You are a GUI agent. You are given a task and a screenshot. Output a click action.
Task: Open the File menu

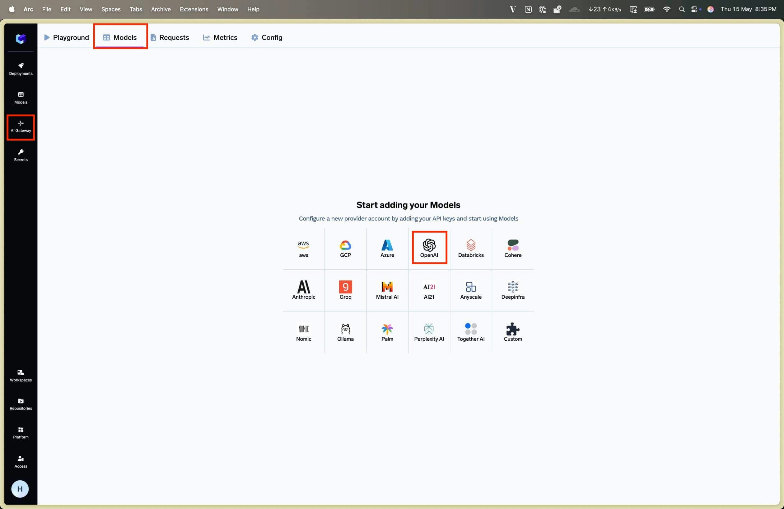pos(46,9)
